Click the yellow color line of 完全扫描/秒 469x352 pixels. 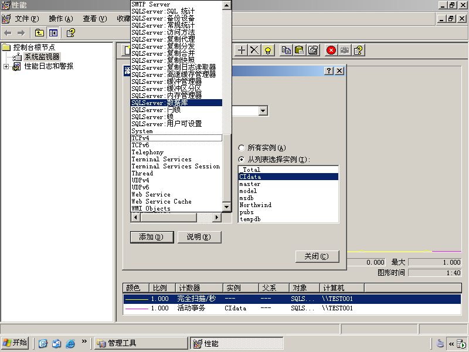(x=137, y=299)
